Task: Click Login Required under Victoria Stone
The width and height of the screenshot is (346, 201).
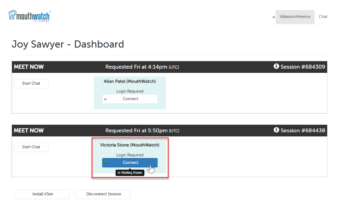Action: [x=130, y=155]
